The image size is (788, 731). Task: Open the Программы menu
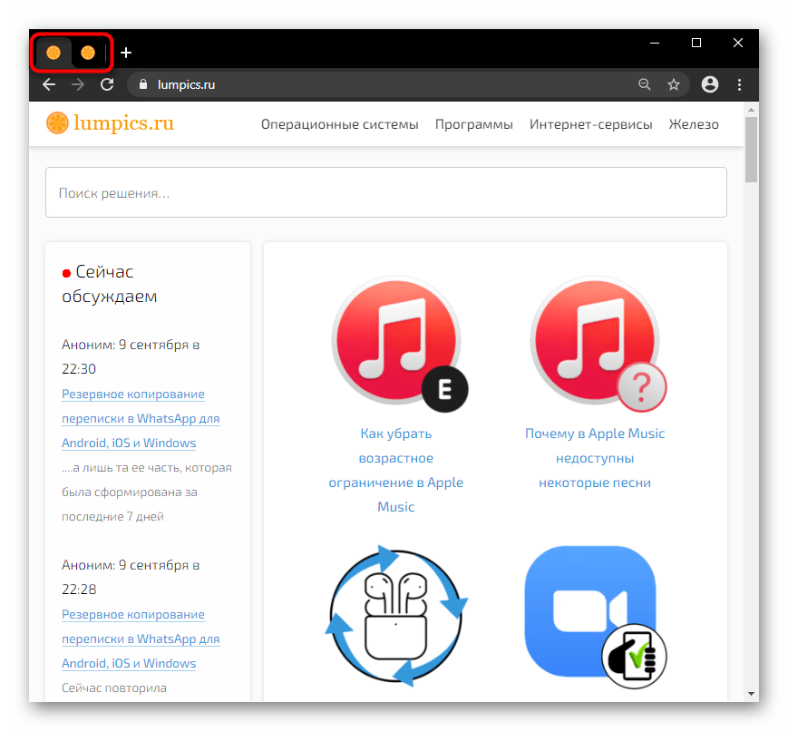(x=474, y=124)
